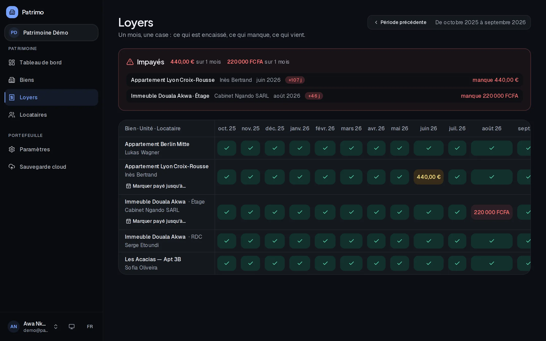Open Paramètres gear icon
Viewport: 546px width, 341px height.
(x=12, y=149)
